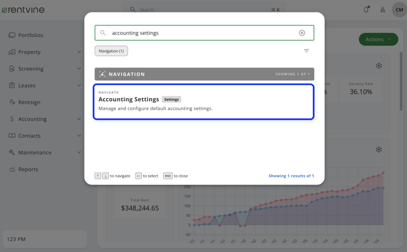Open upper dashboard widget gear settings
The width and height of the screenshot is (407, 252).
pos(379,66)
